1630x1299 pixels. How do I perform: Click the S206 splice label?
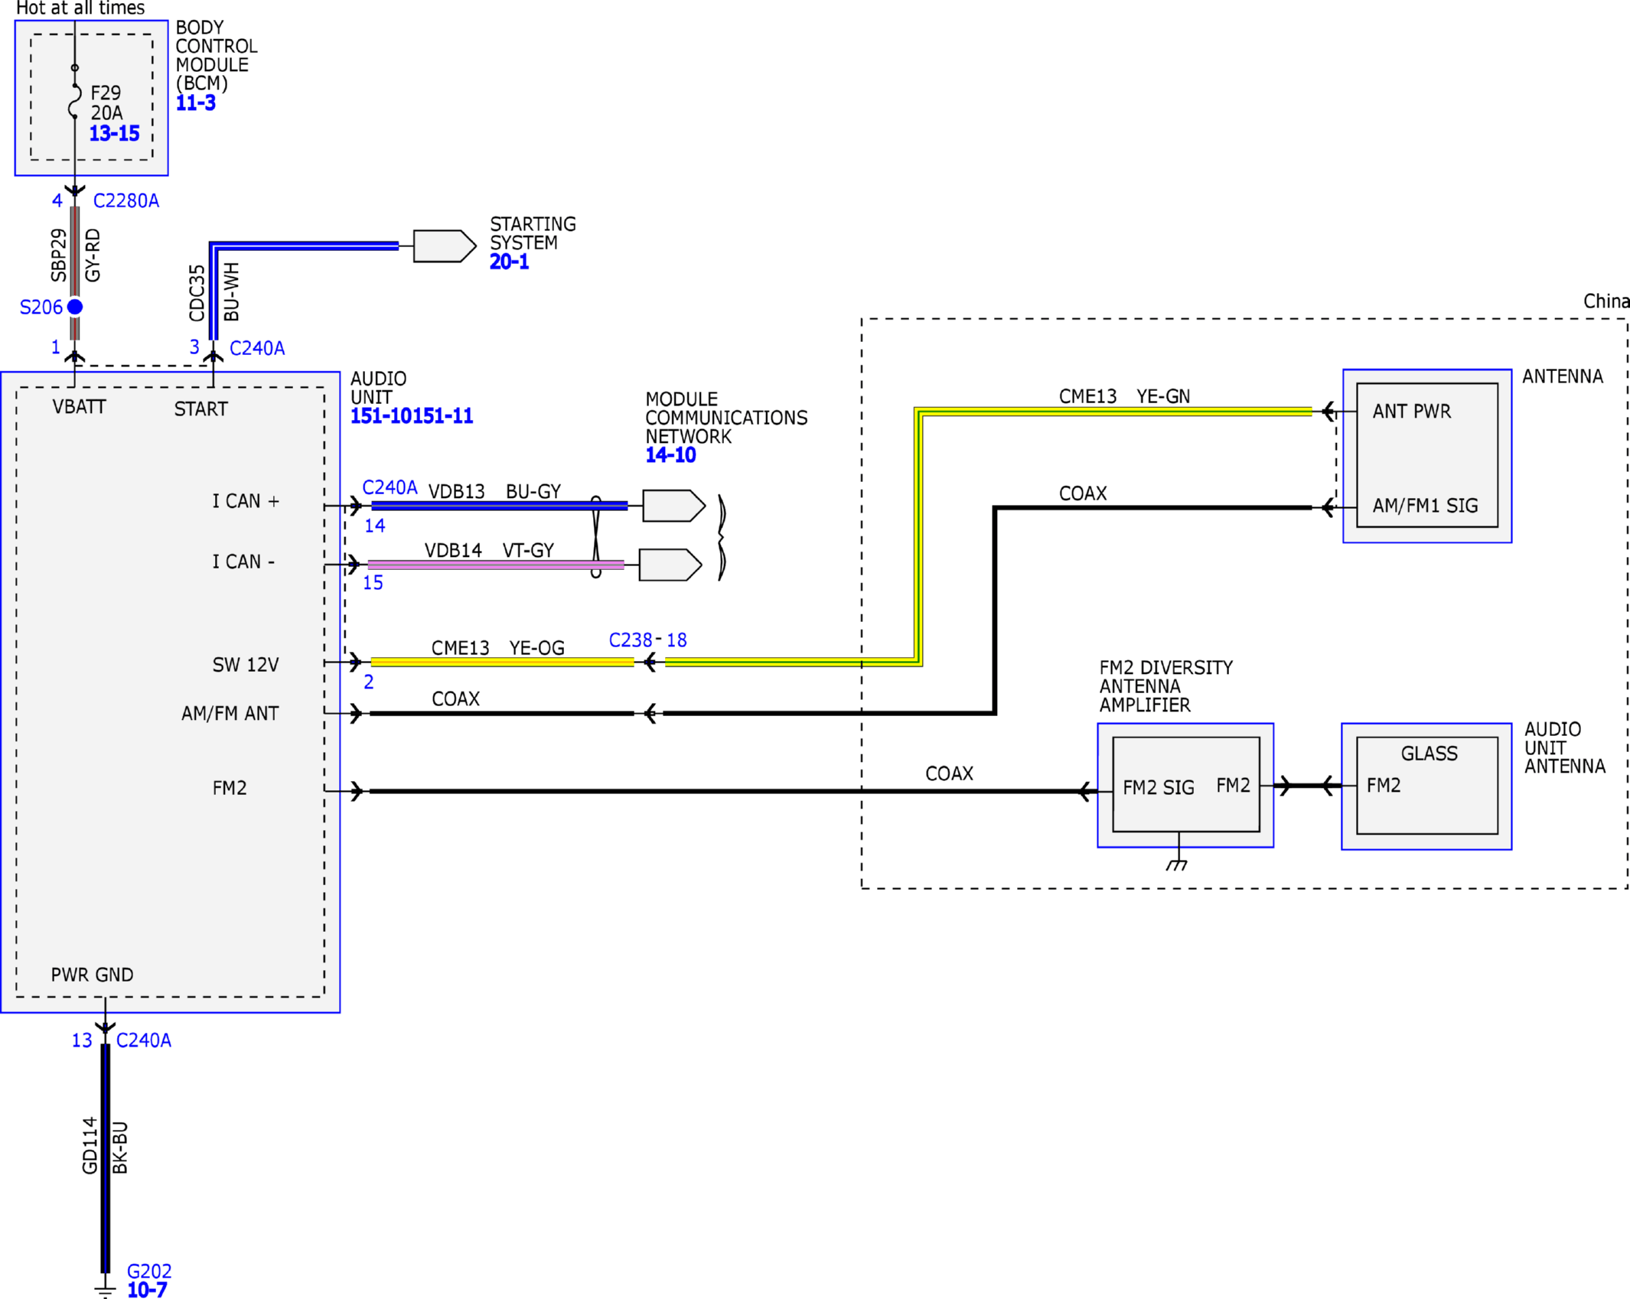[x=41, y=308]
